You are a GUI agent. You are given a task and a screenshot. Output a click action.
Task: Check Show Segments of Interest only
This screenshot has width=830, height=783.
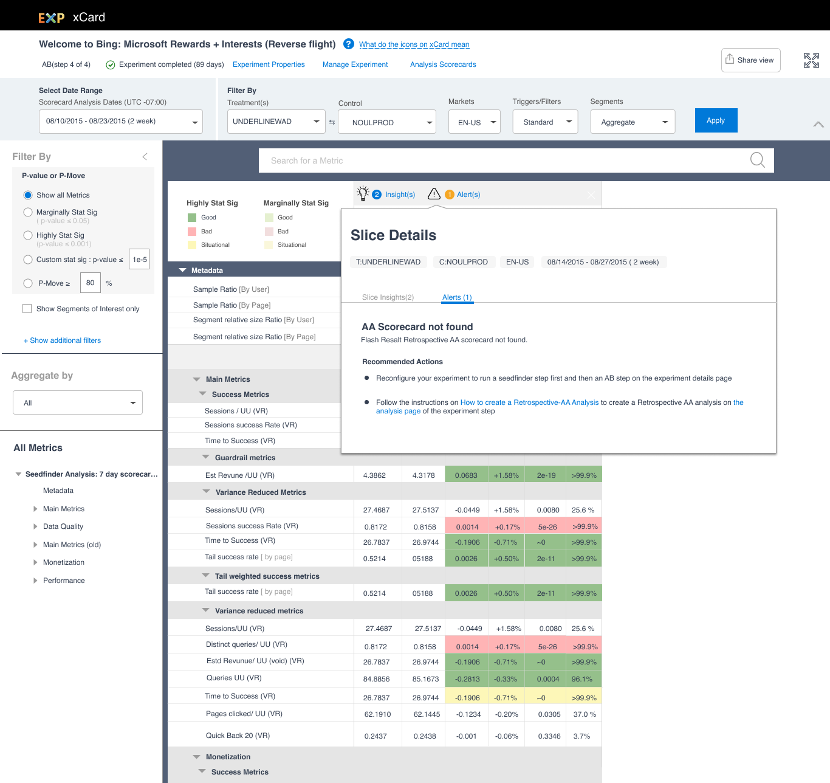[x=27, y=308]
